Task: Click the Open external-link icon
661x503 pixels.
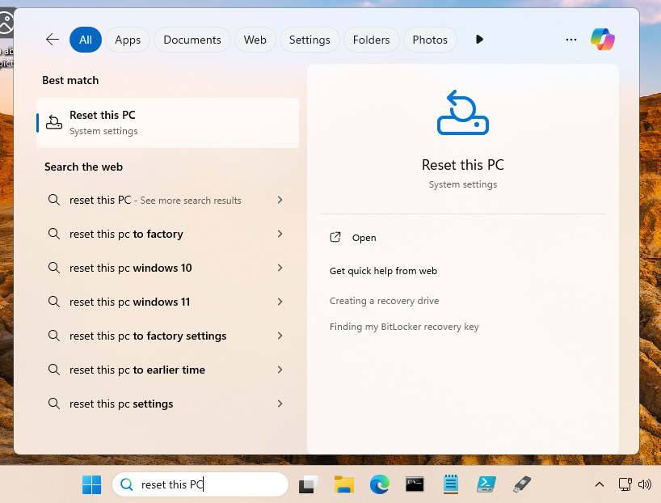Action: point(335,238)
